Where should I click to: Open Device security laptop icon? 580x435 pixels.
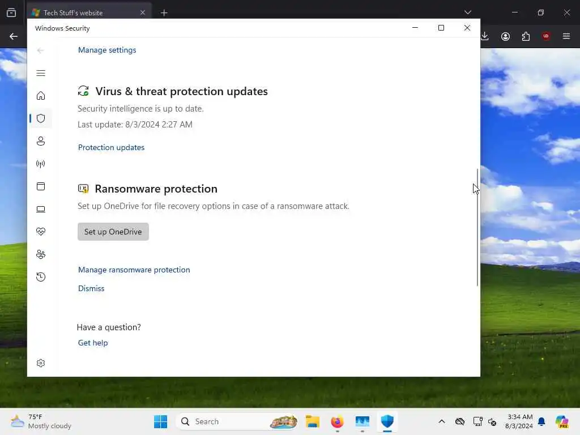(41, 209)
